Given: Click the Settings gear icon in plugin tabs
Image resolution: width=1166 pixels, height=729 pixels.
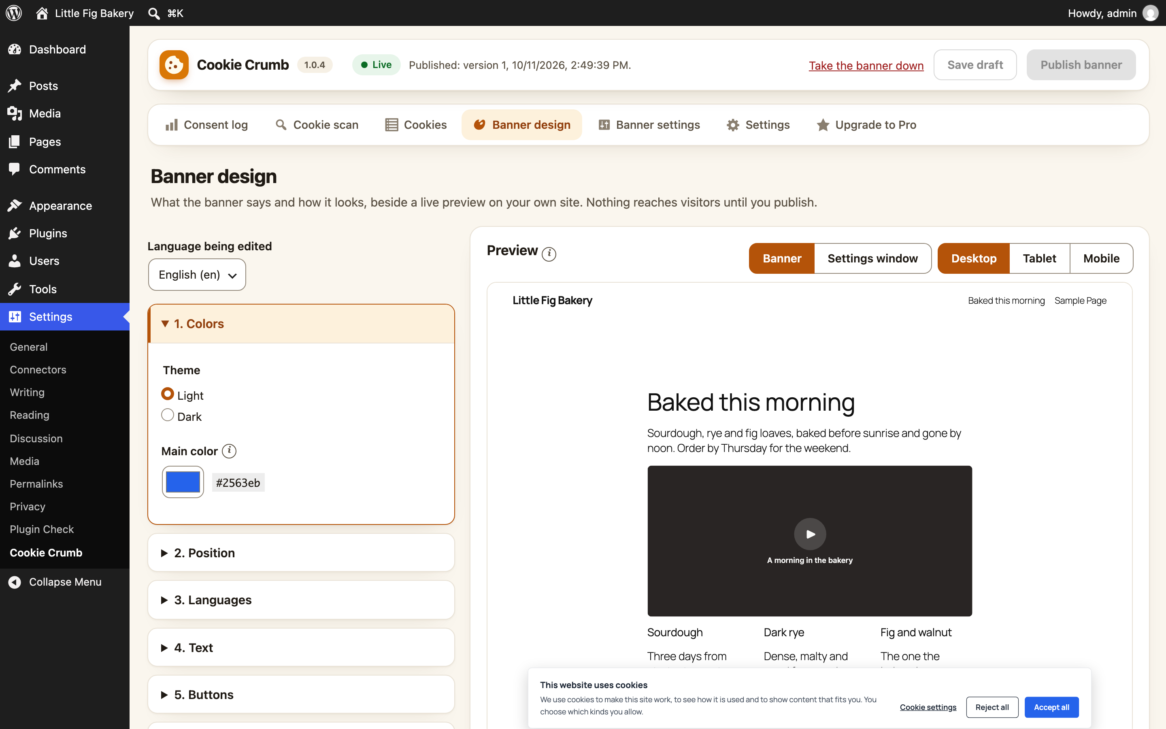Looking at the screenshot, I should tap(733, 125).
